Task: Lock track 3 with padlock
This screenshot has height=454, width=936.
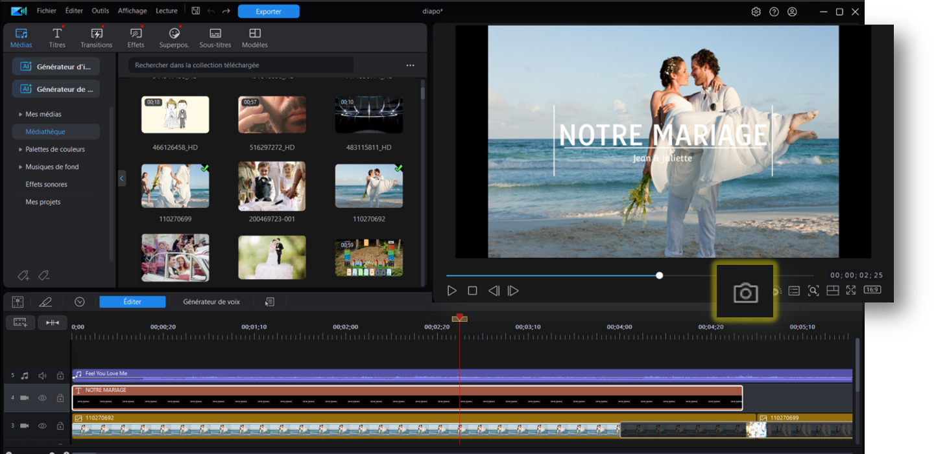Action: click(x=60, y=426)
